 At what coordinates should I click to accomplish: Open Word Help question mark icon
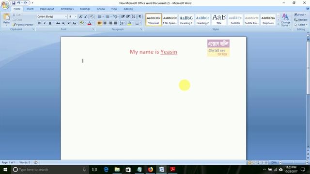coord(308,9)
